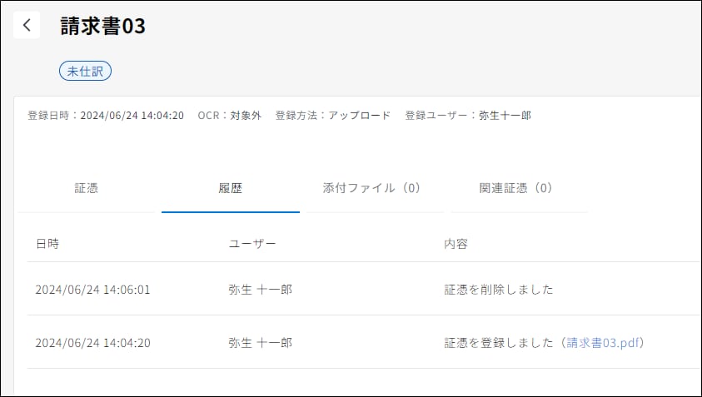Click the 登録ユーザー：弥生十一郎 label
The height and width of the screenshot is (397, 702).
[468, 116]
